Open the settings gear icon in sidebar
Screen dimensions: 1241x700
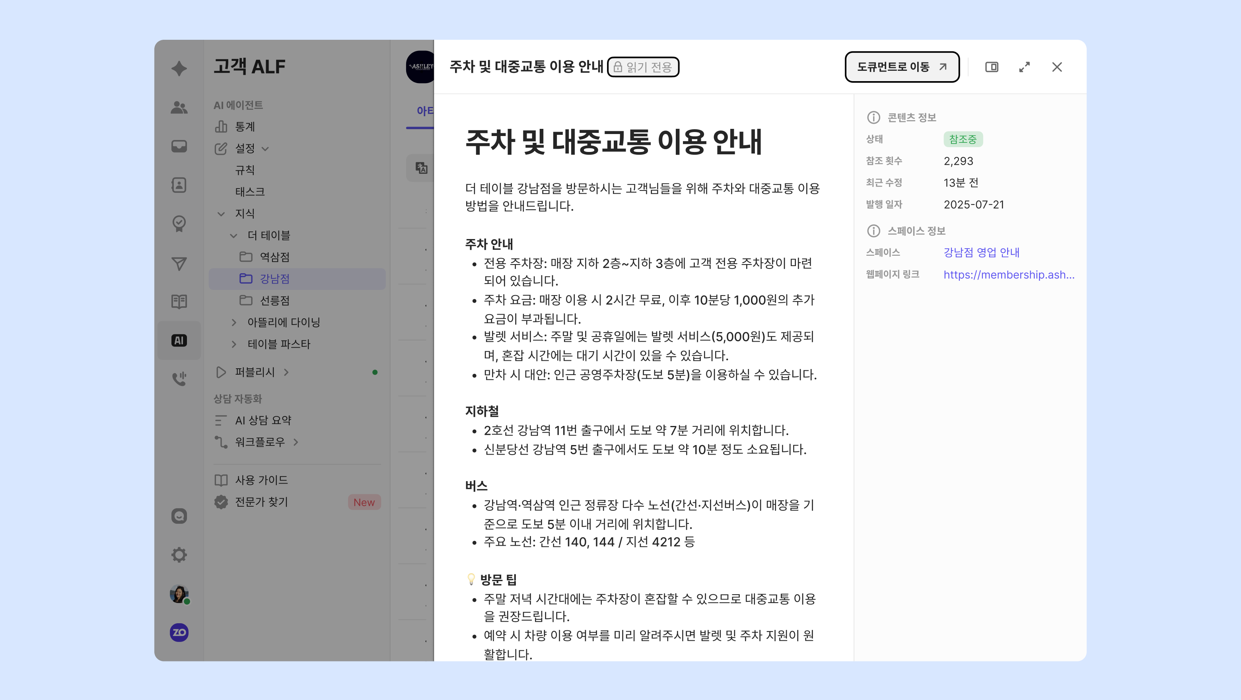[x=179, y=554]
